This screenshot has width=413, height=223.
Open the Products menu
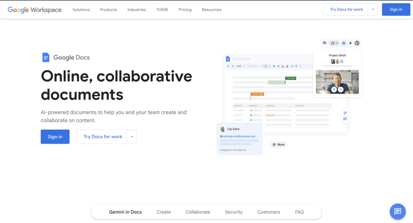[x=108, y=10]
